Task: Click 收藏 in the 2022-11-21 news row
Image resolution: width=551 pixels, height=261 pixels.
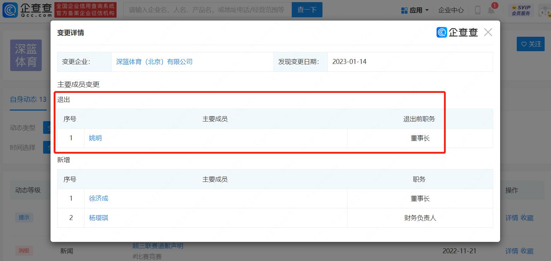Action: pyautogui.click(x=527, y=251)
